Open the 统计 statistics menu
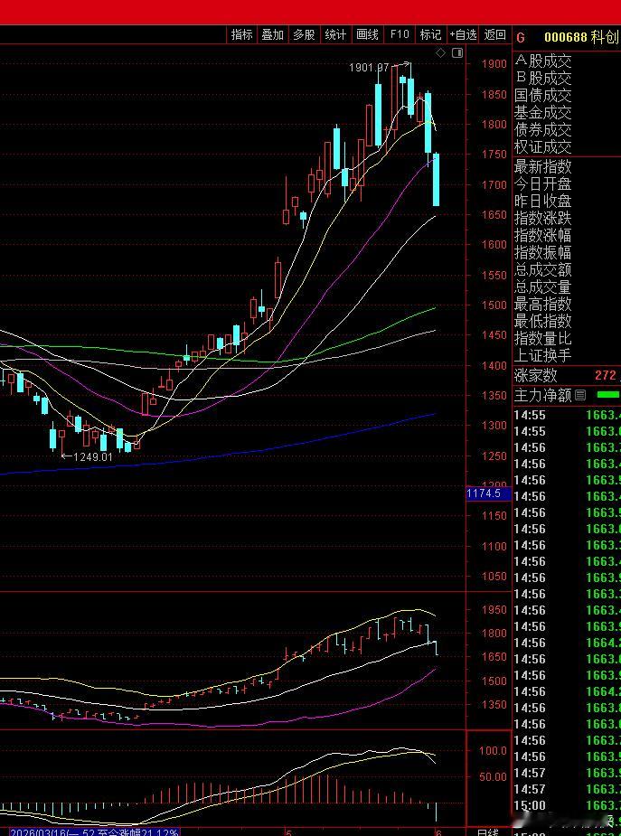Viewport: 621px width, 836px height. [335, 34]
